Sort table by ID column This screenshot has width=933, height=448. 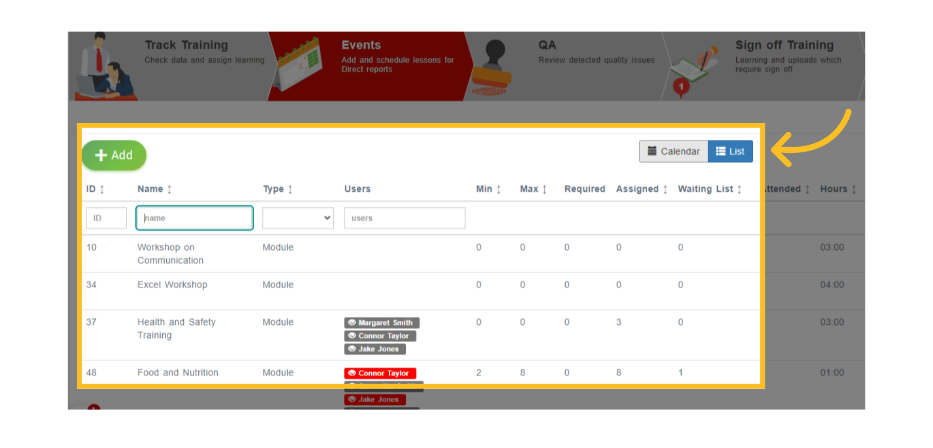pos(95,189)
